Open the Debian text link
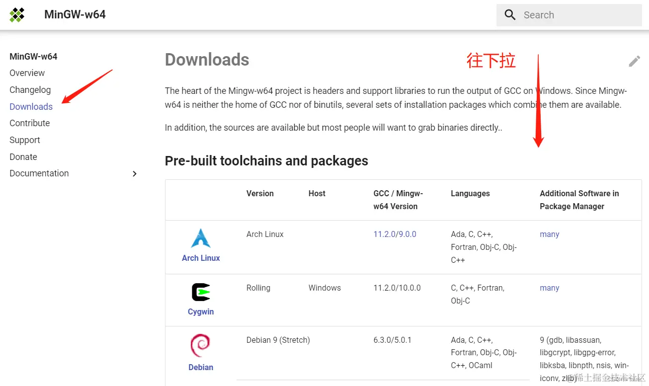Image resolution: width=649 pixels, height=386 pixels. pyautogui.click(x=201, y=368)
